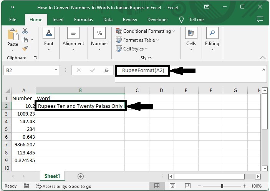This screenshot has height=191, width=270.
Task: Click the Enter checkmark formula bar icon
Action: coord(93,70)
